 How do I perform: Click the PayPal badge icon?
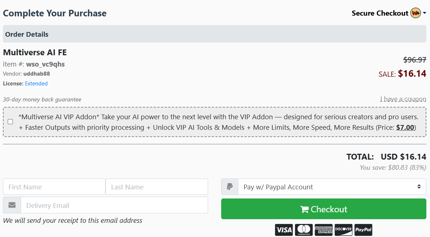click(x=363, y=230)
